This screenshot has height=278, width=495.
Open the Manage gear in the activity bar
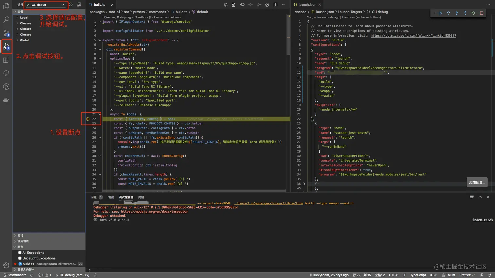tap(6, 265)
